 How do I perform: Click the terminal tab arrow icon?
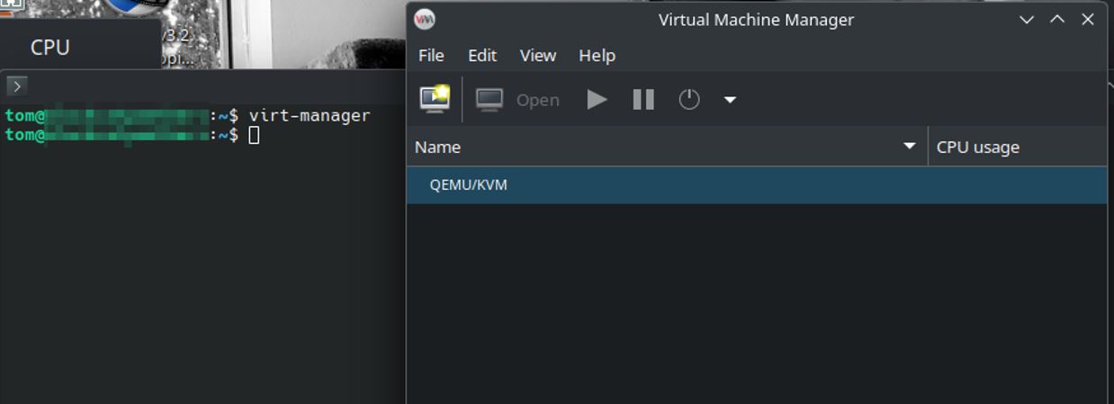pyautogui.click(x=17, y=86)
